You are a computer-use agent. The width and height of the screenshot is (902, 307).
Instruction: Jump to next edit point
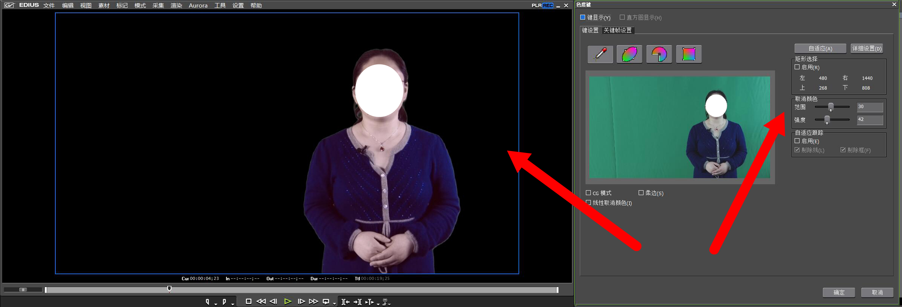pyautogui.click(x=358, y=302)
